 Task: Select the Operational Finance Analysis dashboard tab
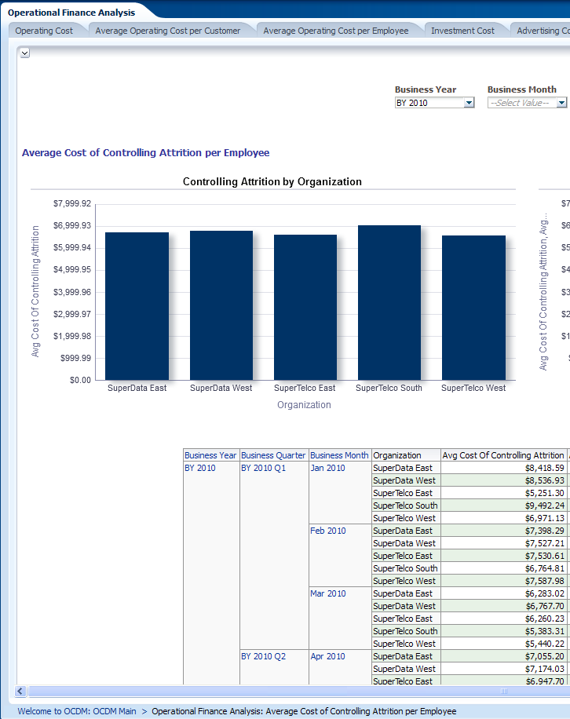pos(71,13)
